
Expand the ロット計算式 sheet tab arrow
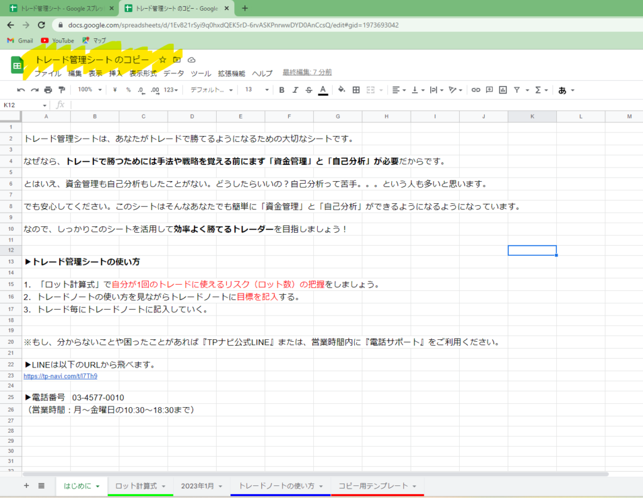click(164, 487)
